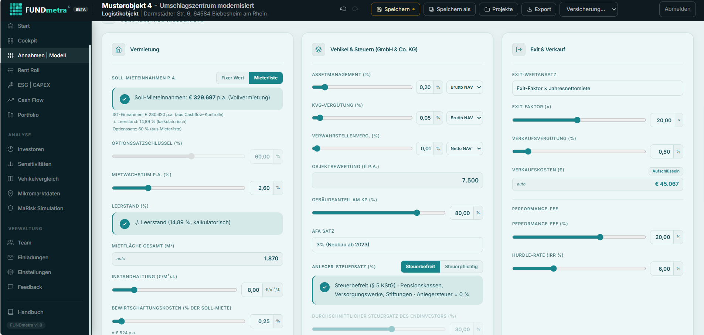Expand the Versicherung dropdown in header
The image size is (704, 335).
589,9
